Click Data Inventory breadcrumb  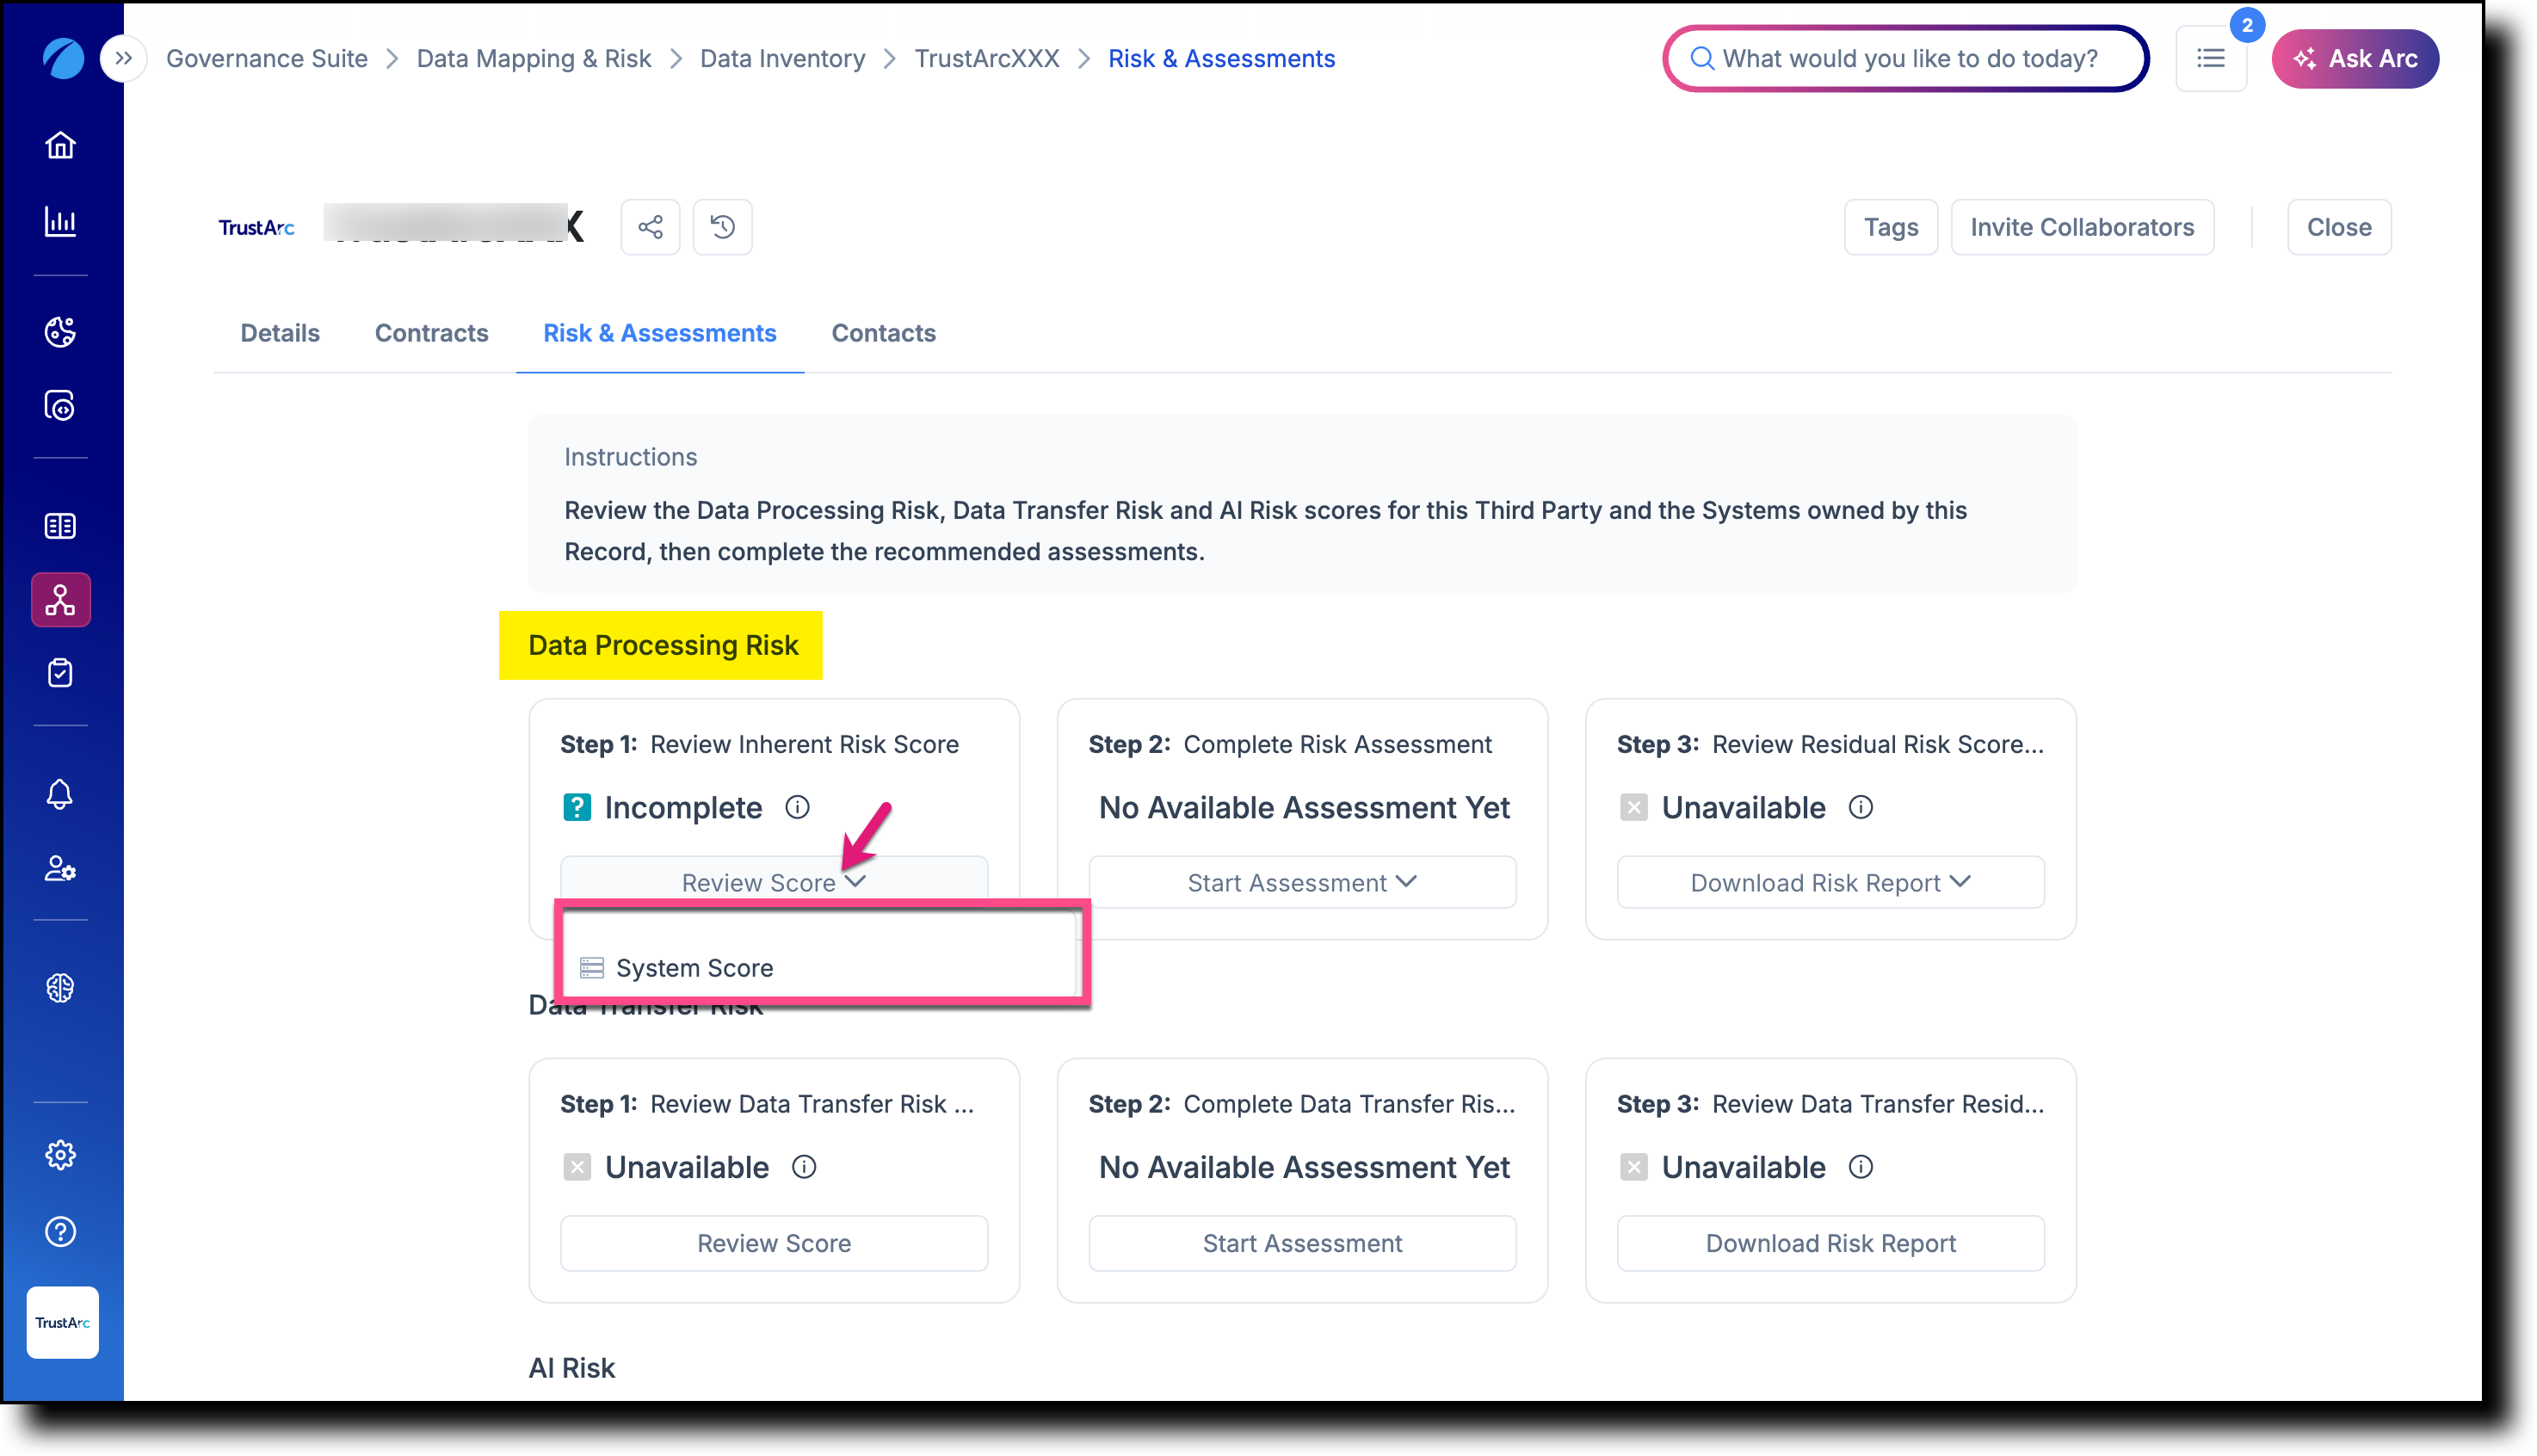coord(782,58)
